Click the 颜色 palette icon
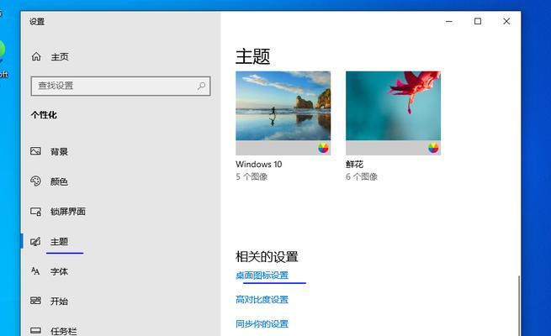This screenshot has height=336, width=551. [x=35, y=181]
